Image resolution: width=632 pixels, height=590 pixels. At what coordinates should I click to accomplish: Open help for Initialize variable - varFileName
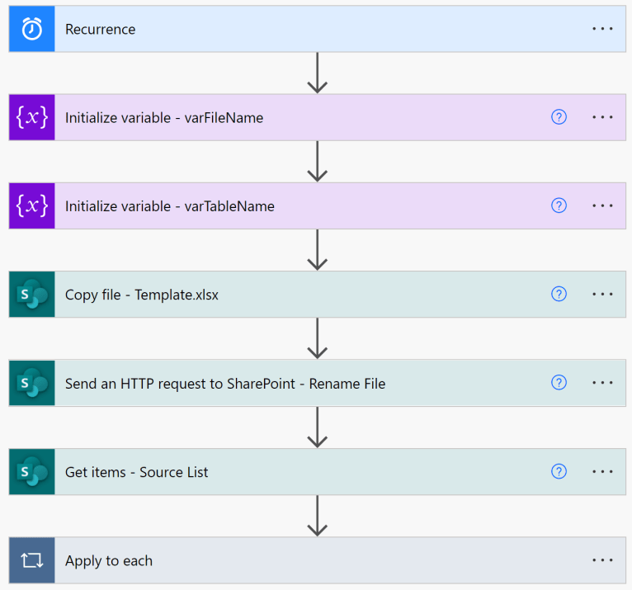[x=559, y=117]
